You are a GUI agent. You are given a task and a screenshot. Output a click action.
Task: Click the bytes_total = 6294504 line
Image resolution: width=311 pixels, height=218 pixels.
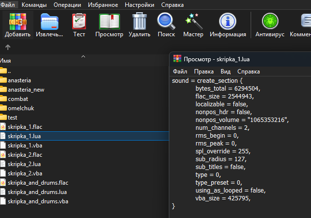(x=227, y=89)
